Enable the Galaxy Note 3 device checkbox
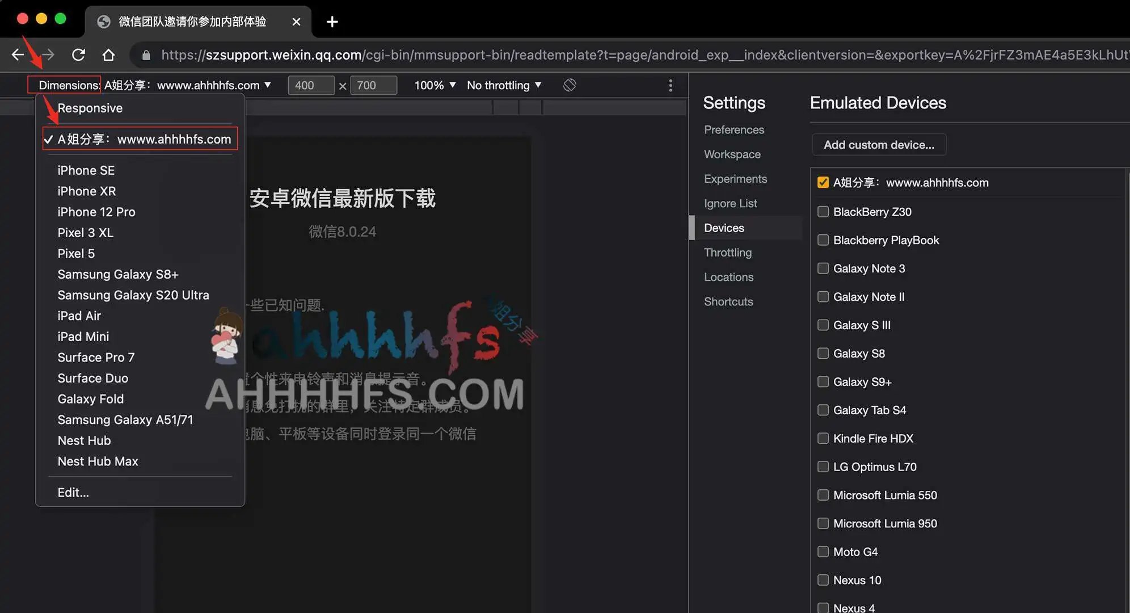Screen dimensions: 1130x613 (x=823, y=268)
